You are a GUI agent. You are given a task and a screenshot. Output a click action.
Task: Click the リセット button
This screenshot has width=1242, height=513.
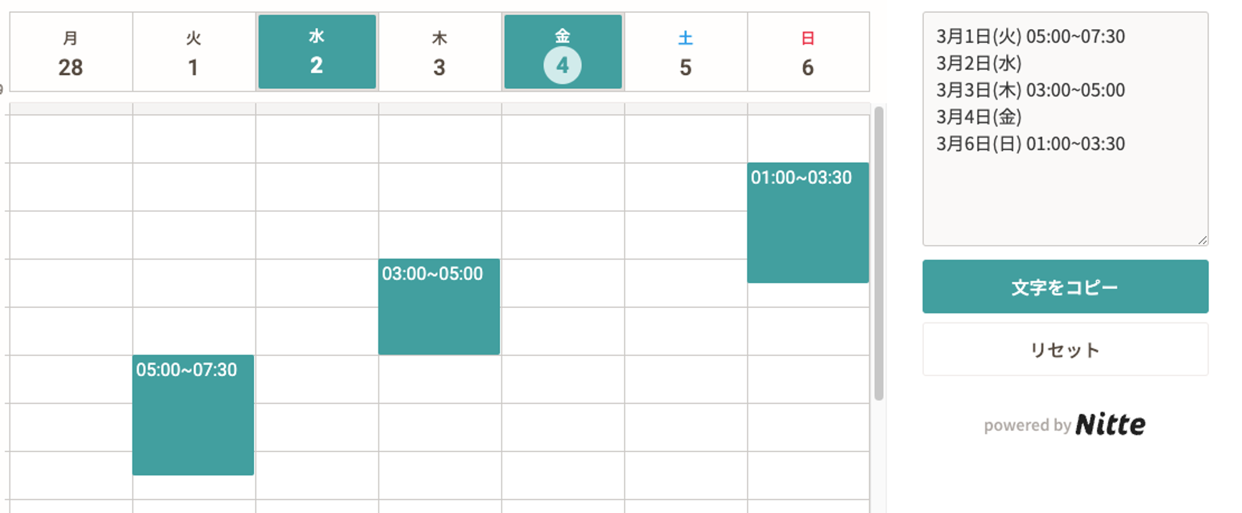(1065, 349)
